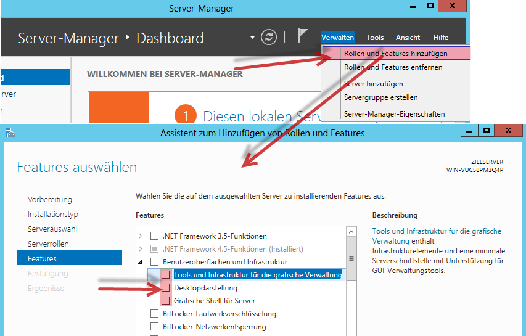The height and width of the screenshot is (336, 526).
Task: Click the wizard window title icon
Action: point(10,133)
